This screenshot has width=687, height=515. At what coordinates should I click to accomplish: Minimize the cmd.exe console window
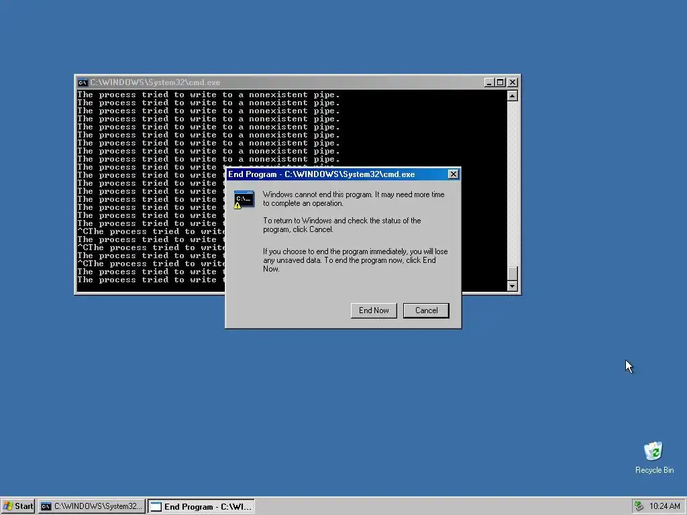point(489,82)
